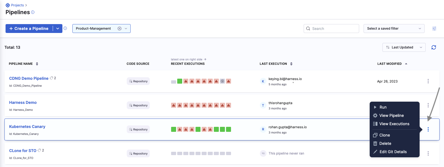The width and height of the screenshot is (444, 167).
Task: Click the Projects breadcrumb icon
Action: tap(8, 5)
